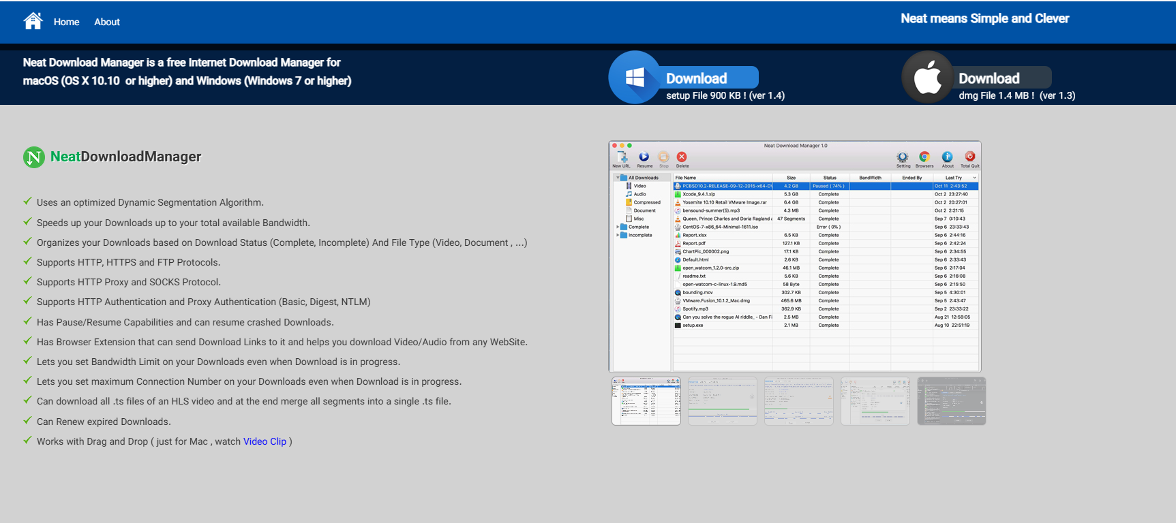Screen dimensions: 1176x523
Task: Click Total Quit power icon in screenshot
Action: click(970, 157)
